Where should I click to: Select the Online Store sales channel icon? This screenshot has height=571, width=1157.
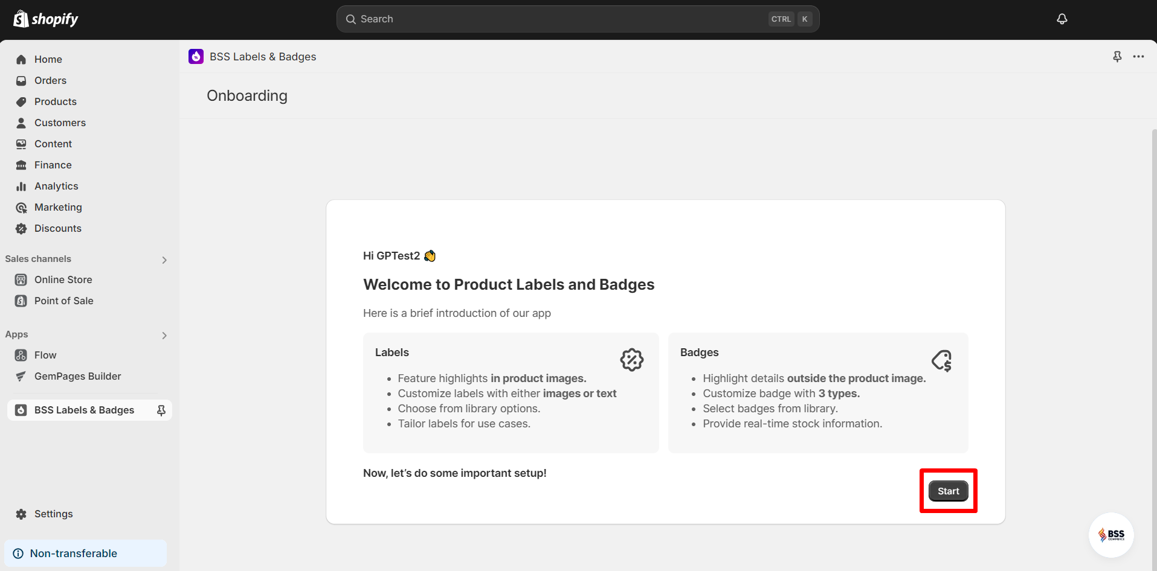point(21,279)
